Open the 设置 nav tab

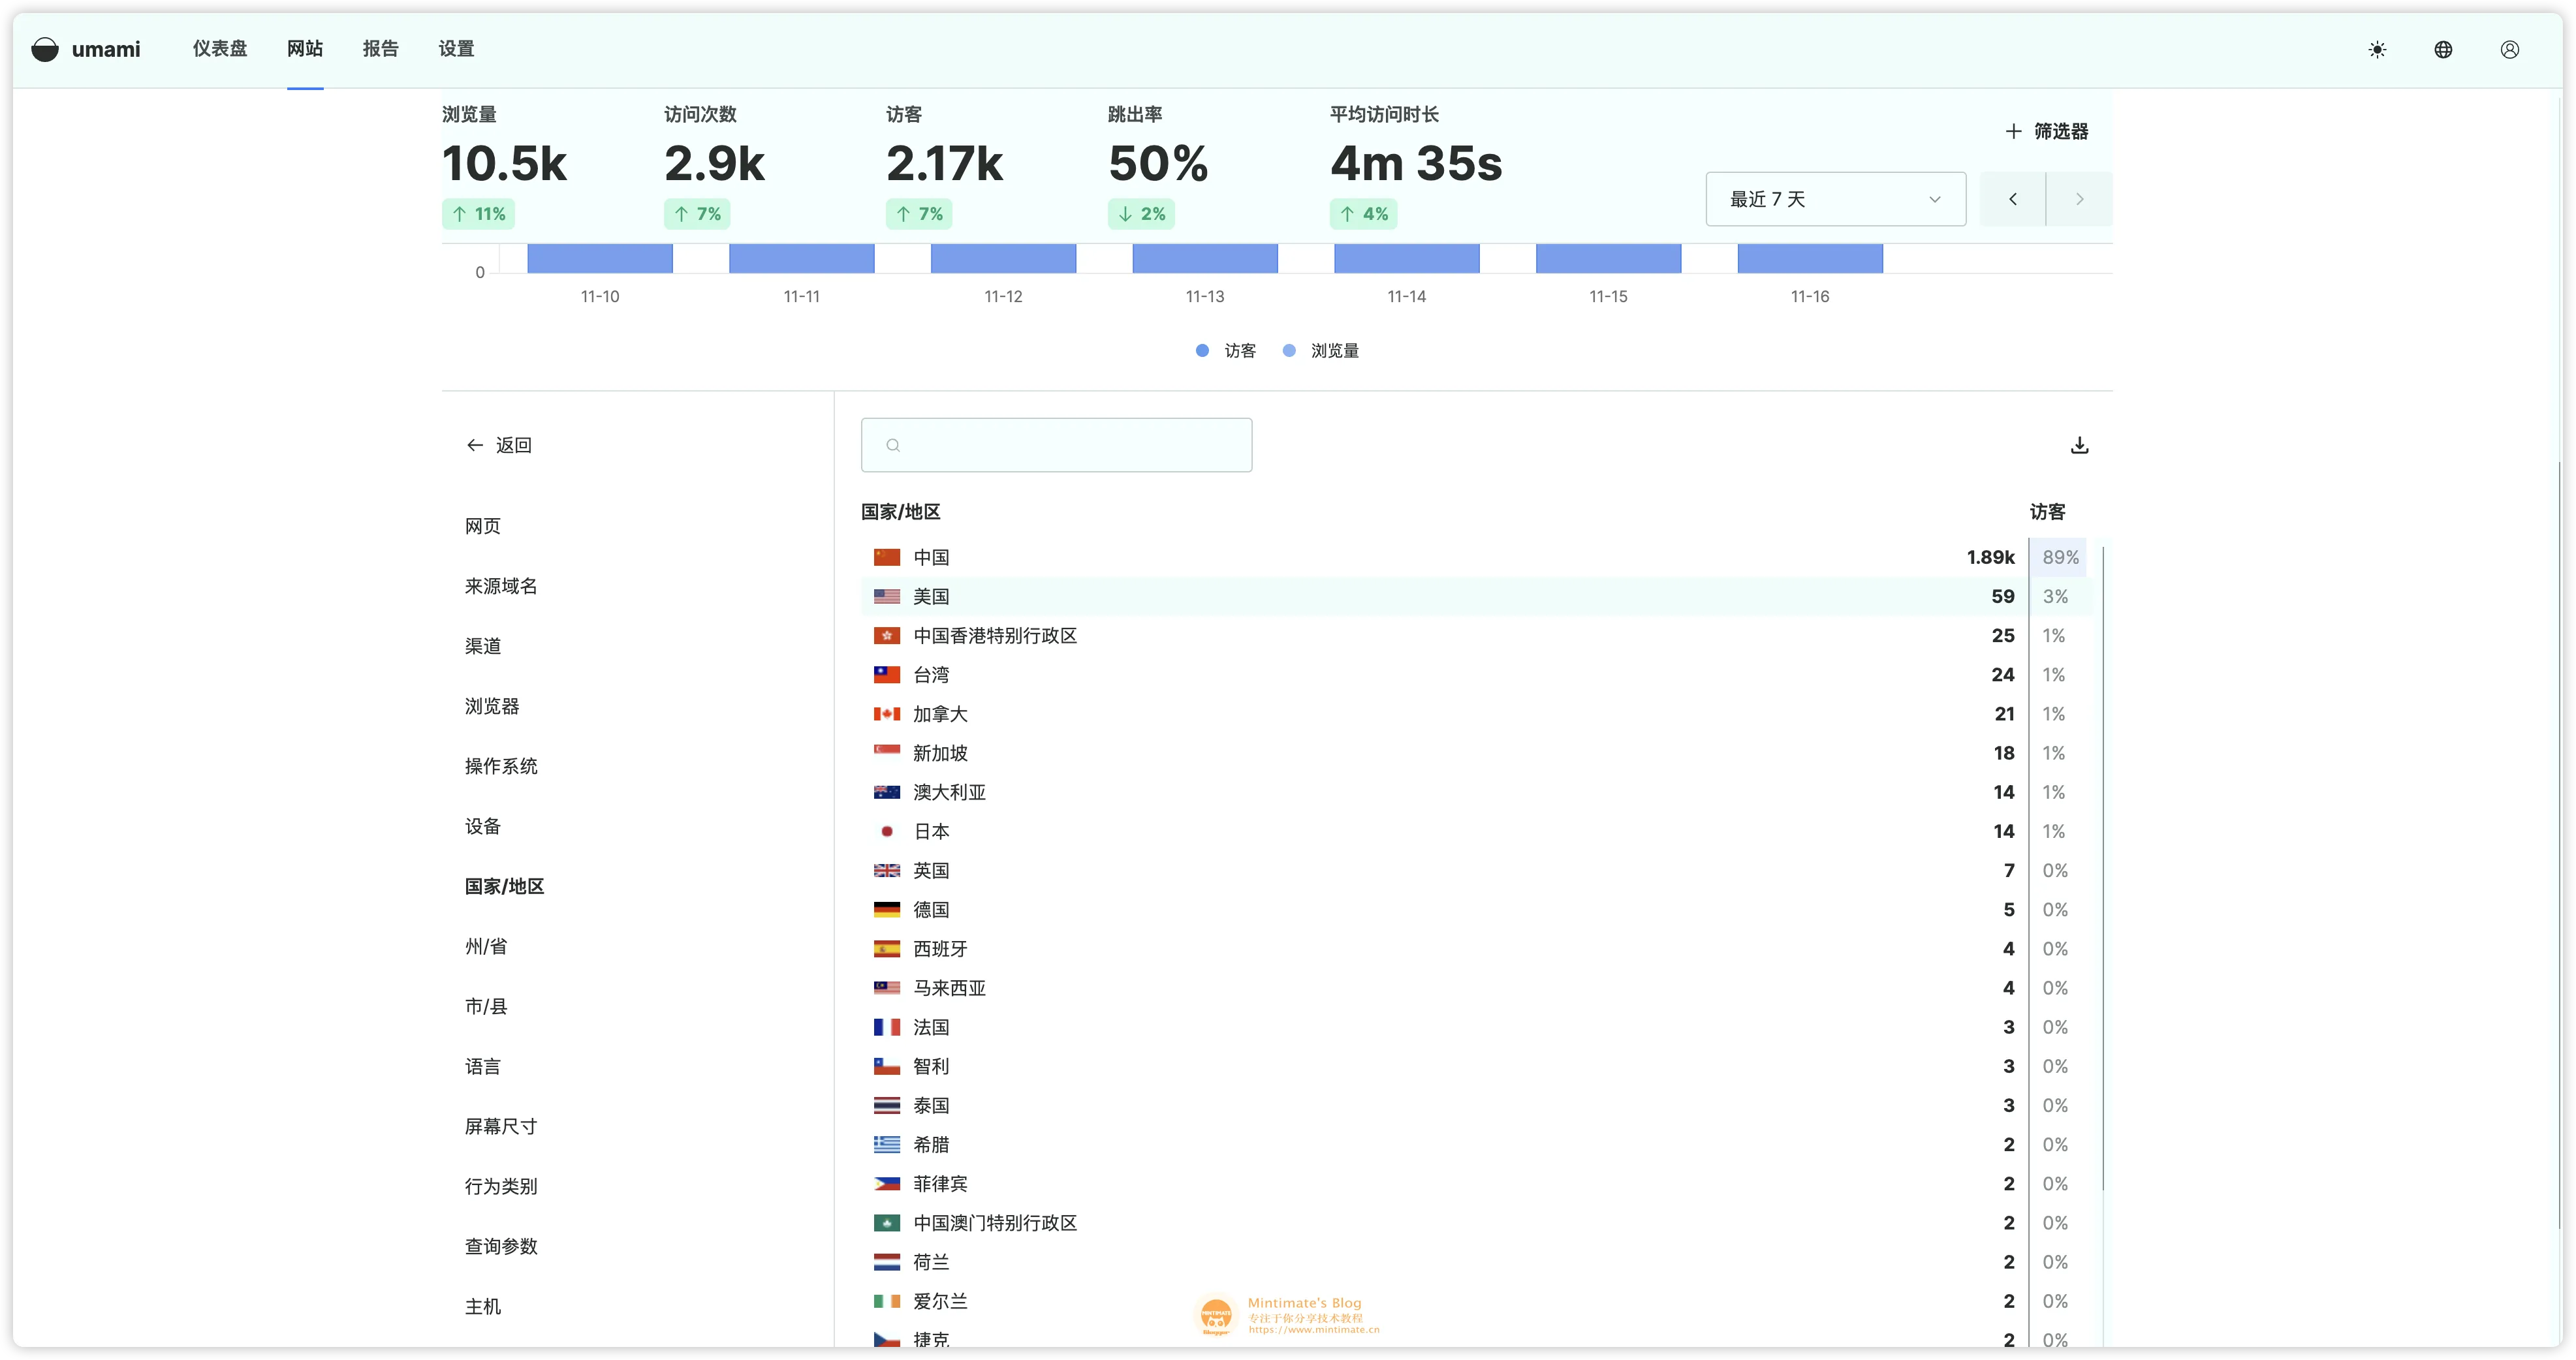pos(456,49)
